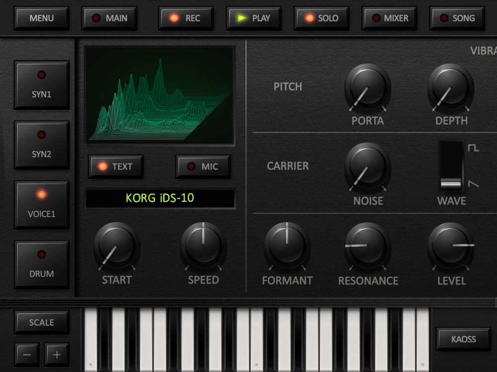Toggle the SOLO button
497x372 pixels.
coord(322,18)
